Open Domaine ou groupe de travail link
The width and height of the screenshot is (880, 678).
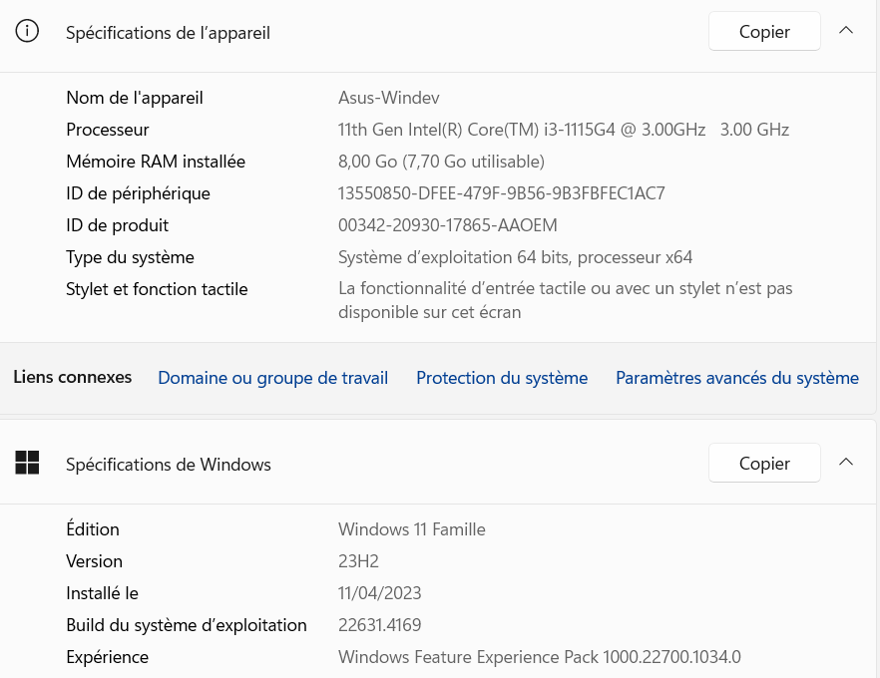click(272, 378)
